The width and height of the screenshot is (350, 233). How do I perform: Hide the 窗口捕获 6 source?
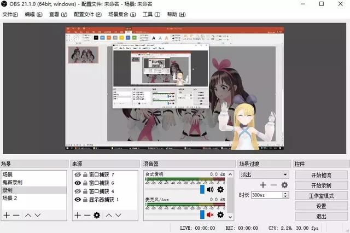(x=78, y=183)
